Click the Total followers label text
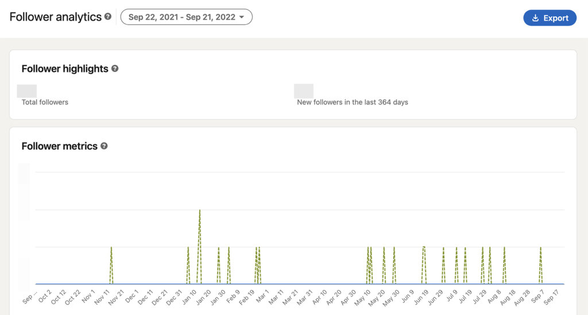 (x=45, y=102)
